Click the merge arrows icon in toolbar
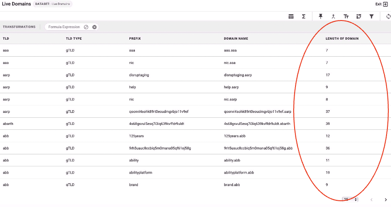 (x=333, y=17)
